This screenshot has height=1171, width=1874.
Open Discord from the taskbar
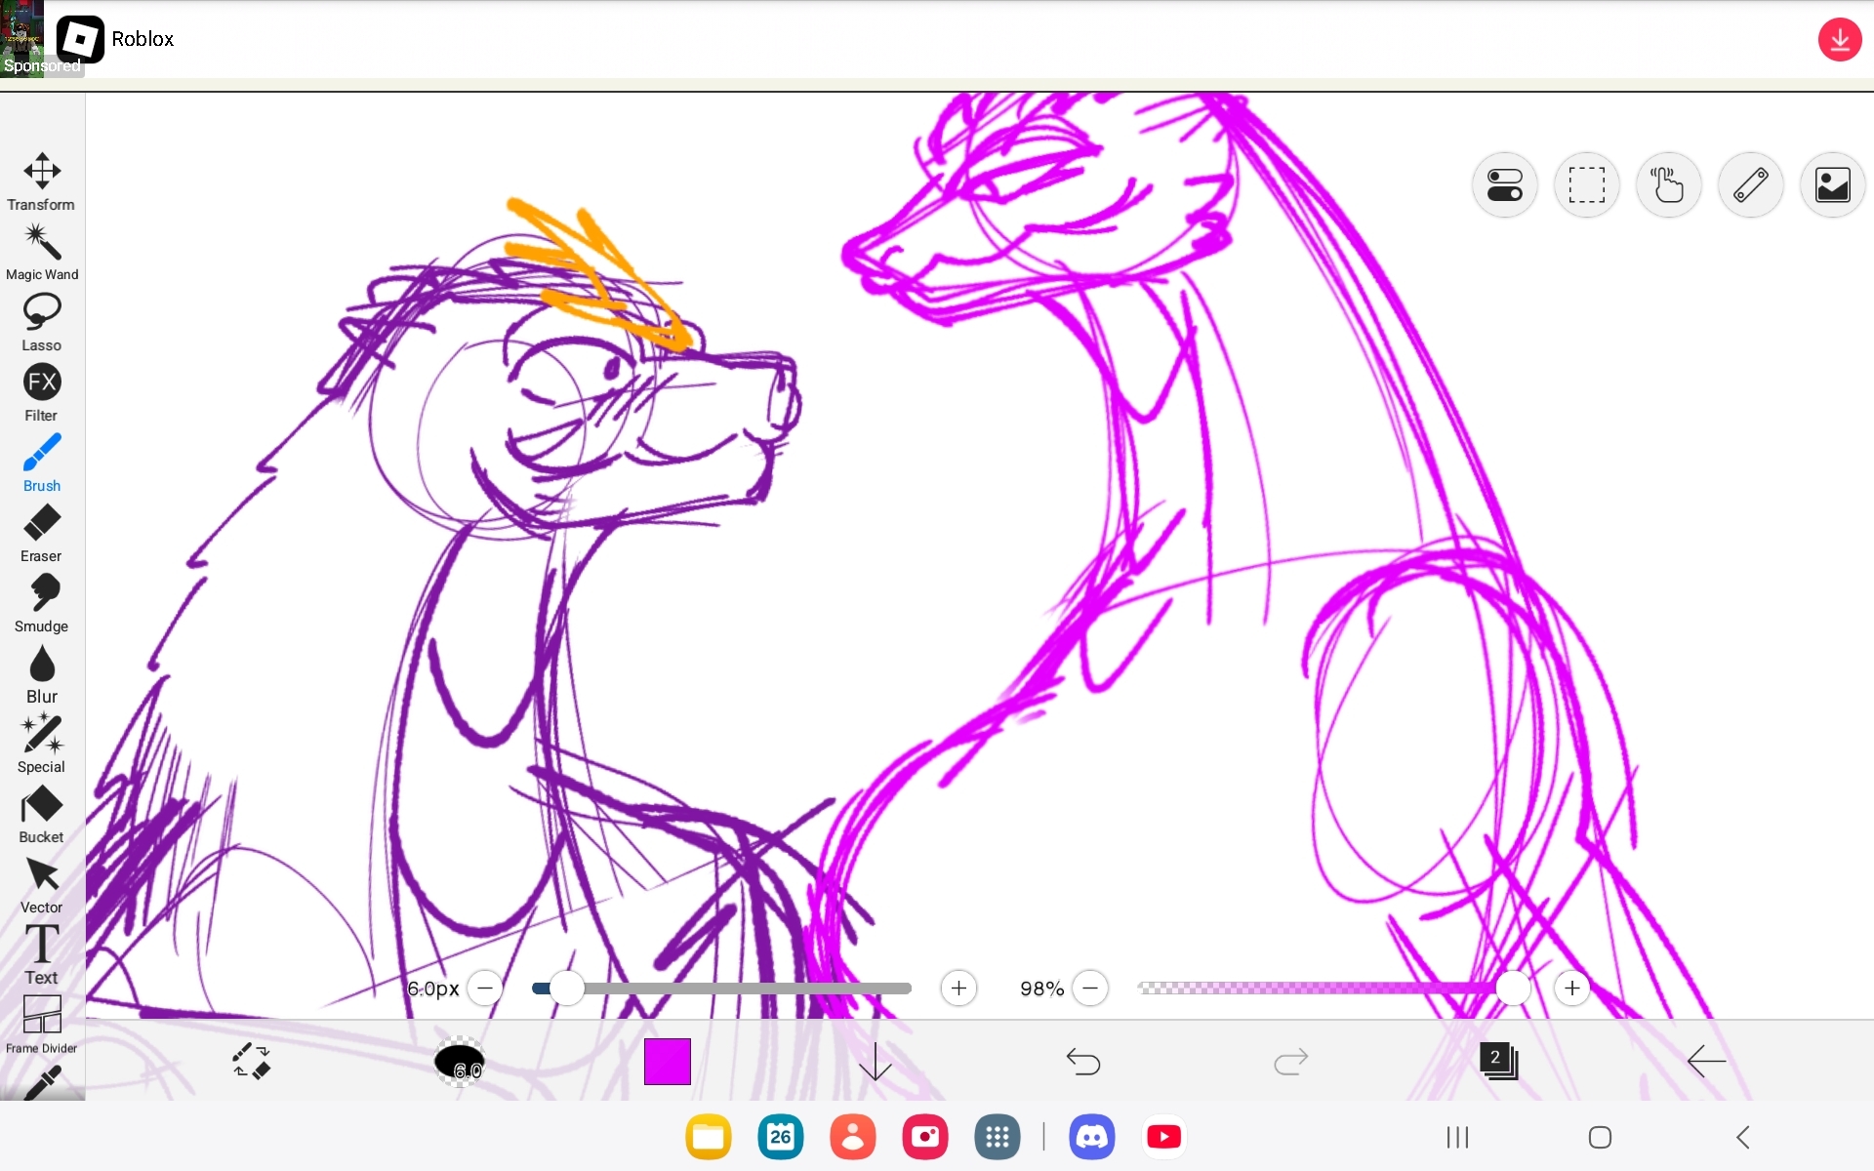(1091, 1137)
